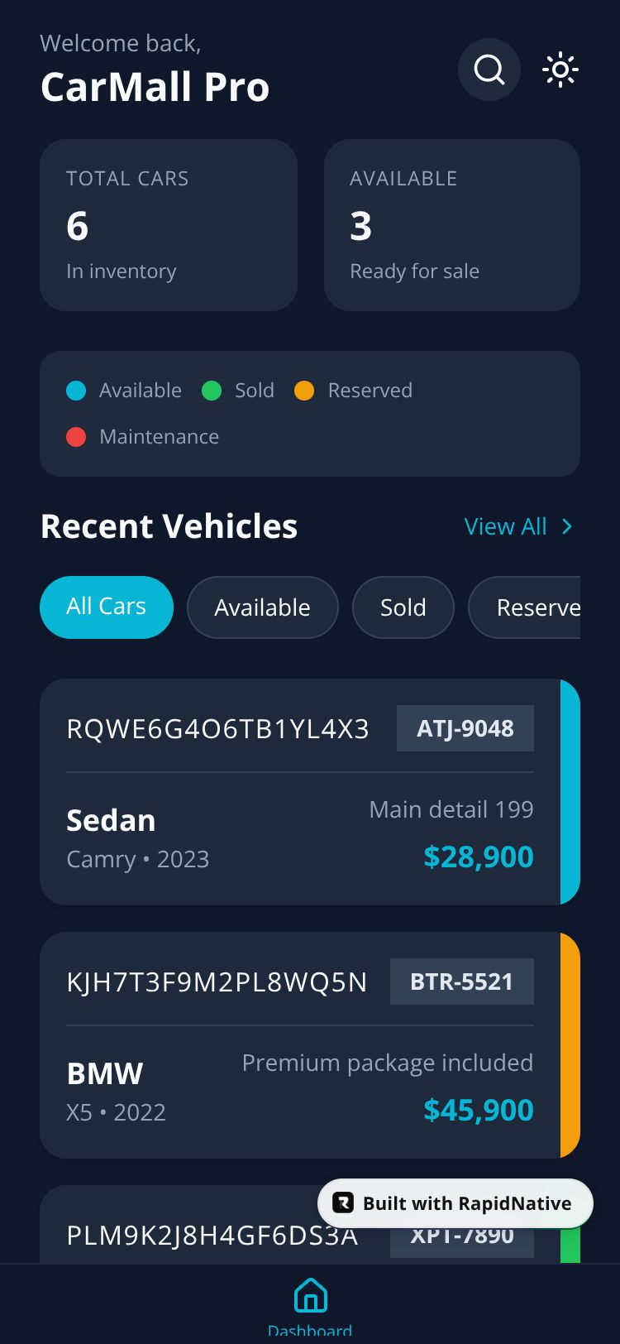Open the search magnifier icon

(489, 70)
